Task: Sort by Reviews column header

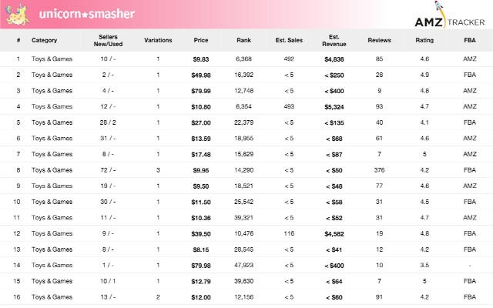Action: [379, 40]
